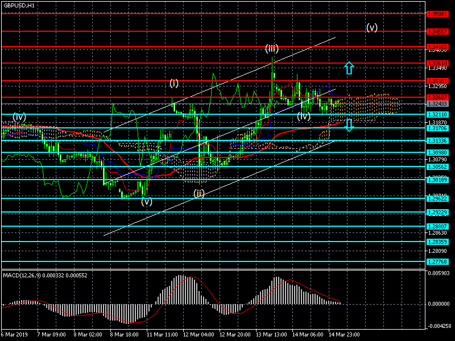Click the 1.27768 cyan price label
Image resolution: width=455 pixels, height=341 pixels.
437,261
